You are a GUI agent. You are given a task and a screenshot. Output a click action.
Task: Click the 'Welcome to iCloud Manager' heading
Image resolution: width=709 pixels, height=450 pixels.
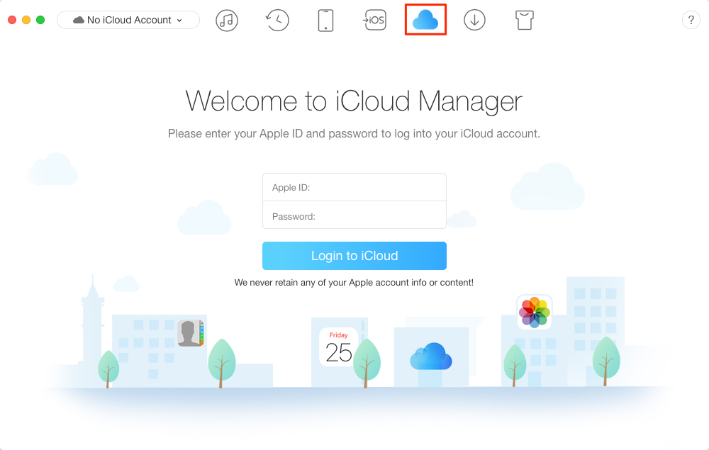pyautogui.click(x=354, y=101)
